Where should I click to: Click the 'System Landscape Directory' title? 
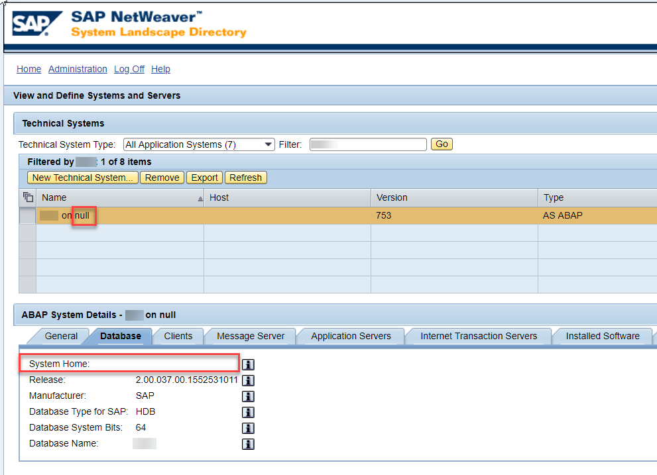point(159,32)
